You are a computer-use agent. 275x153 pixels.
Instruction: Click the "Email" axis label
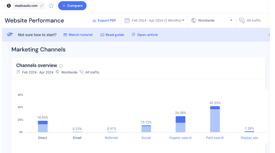(x=77, y=138)
